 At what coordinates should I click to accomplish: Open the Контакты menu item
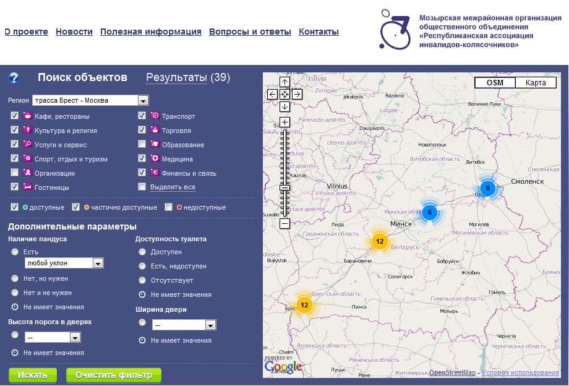point(319,32)
